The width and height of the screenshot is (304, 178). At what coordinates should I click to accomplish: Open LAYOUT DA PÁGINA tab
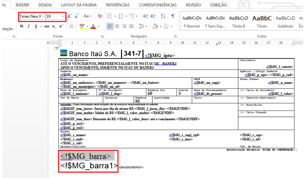[x=79, y=5]
